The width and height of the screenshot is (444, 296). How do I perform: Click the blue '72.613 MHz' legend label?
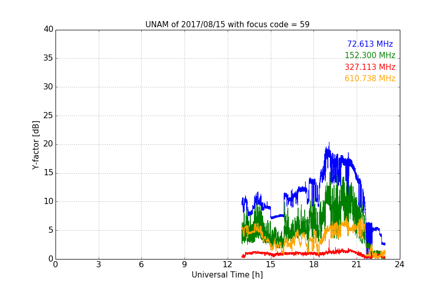pyautogui.click(x=370, y=44)
